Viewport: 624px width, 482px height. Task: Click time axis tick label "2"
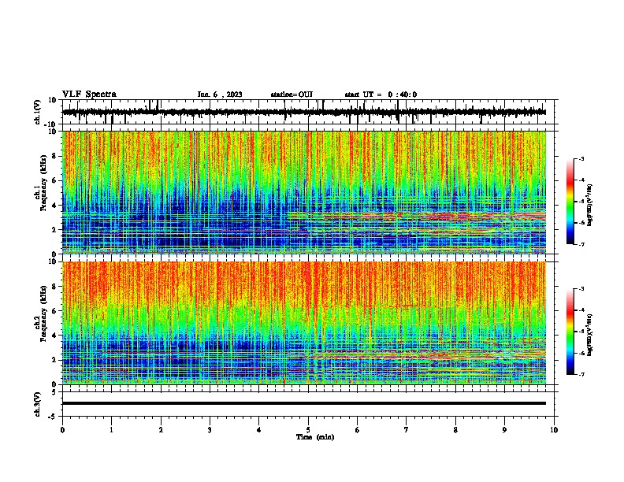[161, 430]
